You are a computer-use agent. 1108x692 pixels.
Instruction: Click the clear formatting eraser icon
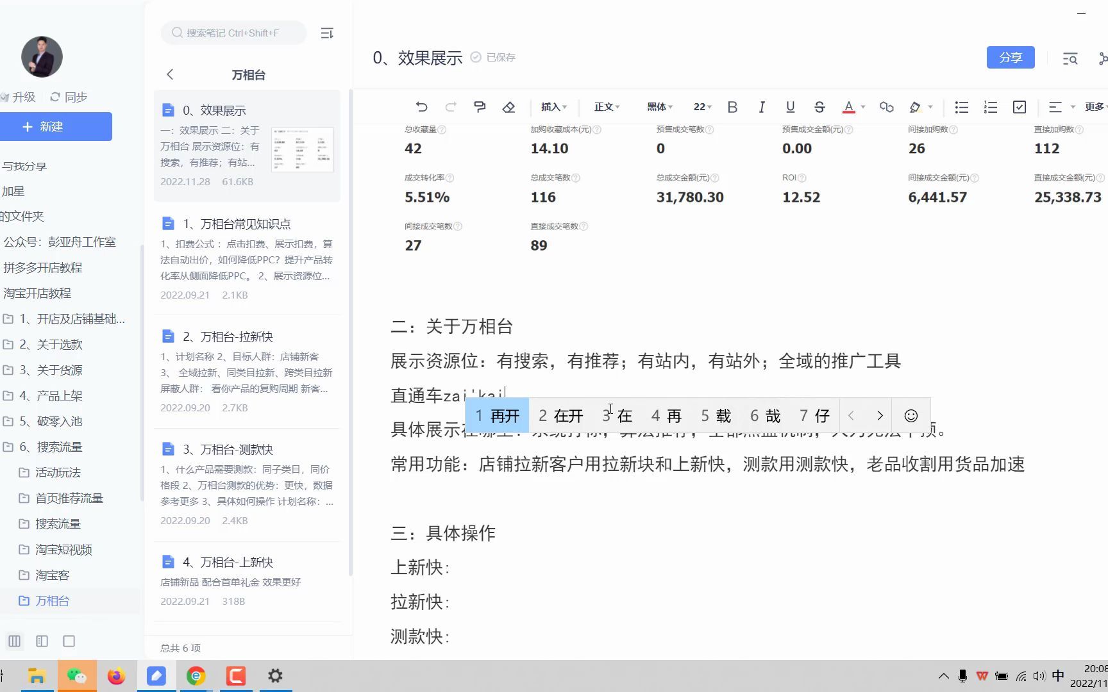508,107
